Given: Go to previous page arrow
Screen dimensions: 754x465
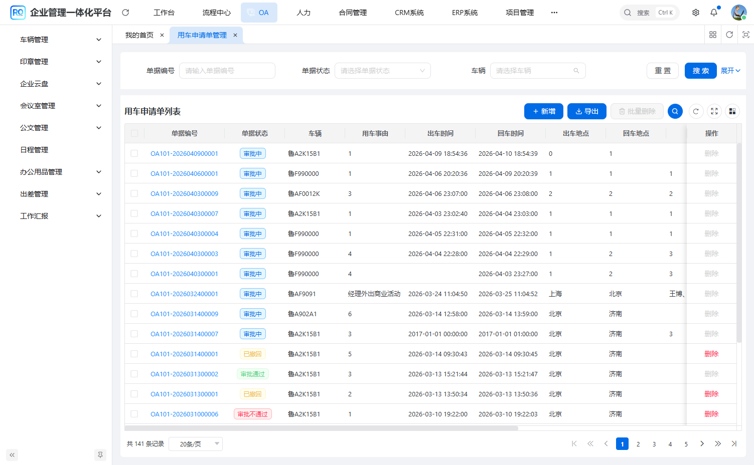Looking at the screenshot, I should pyautogui.click(x=606, y=444).
